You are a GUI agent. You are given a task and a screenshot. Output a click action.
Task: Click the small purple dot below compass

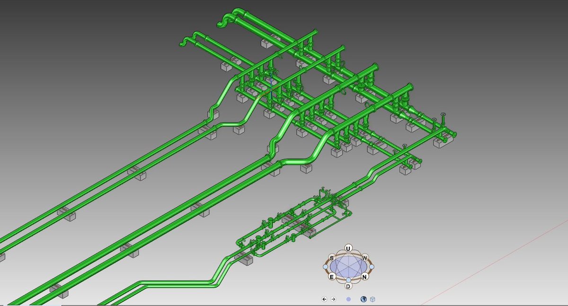pos(348,299)
